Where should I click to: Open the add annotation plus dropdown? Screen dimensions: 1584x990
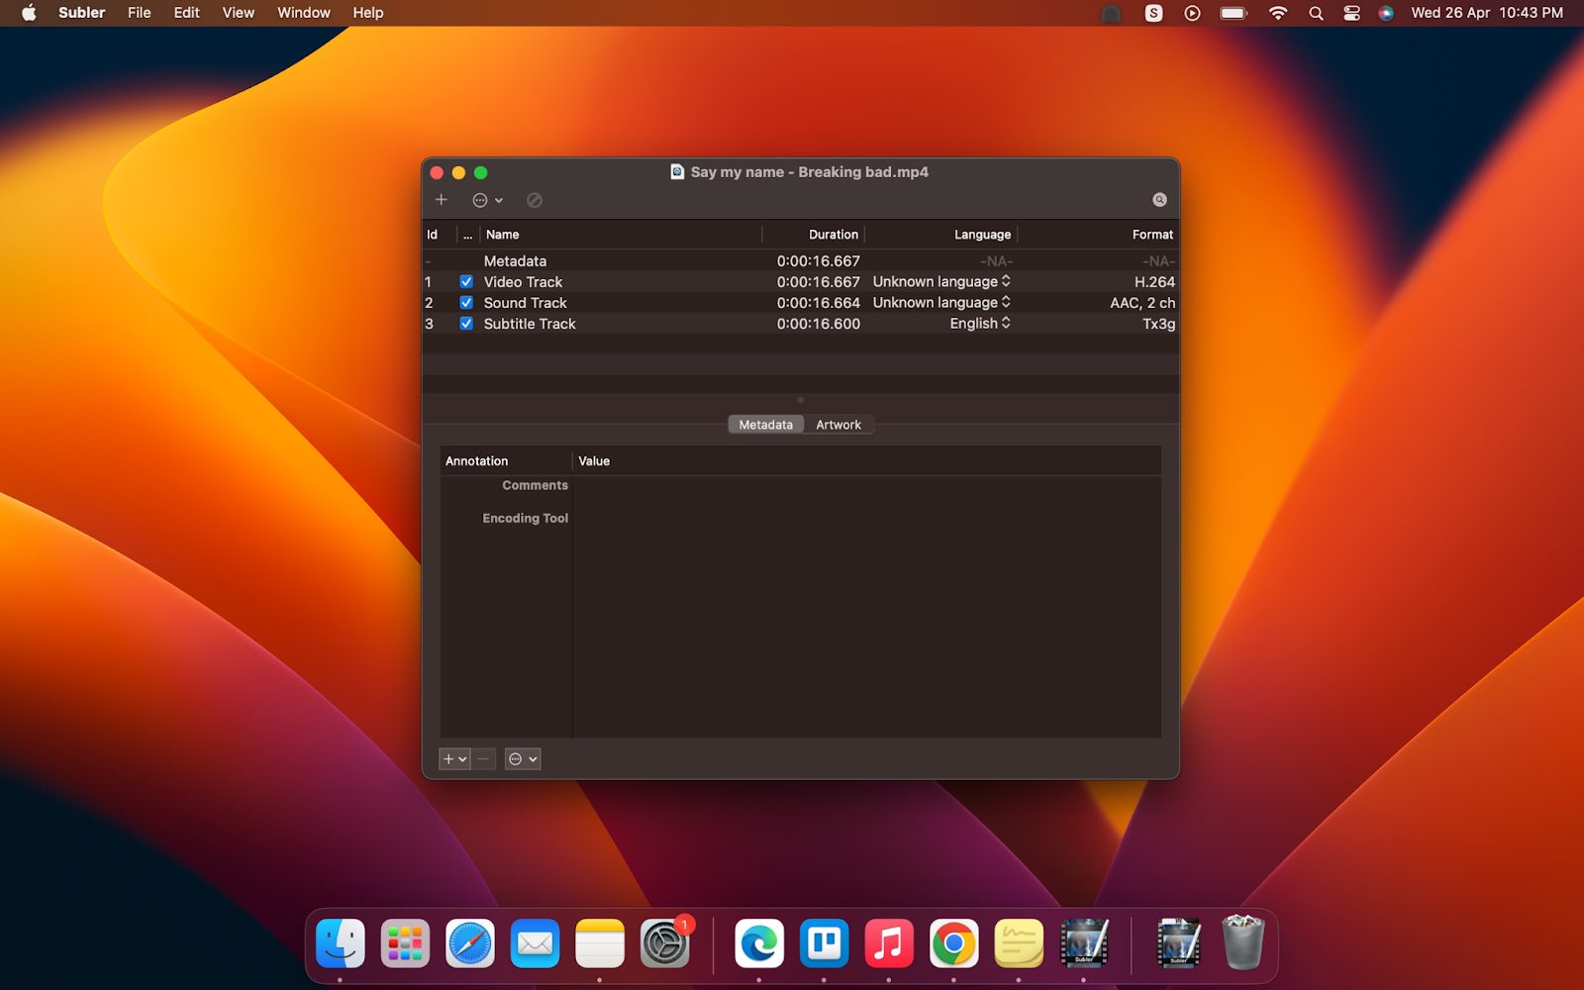click(454, 759)
